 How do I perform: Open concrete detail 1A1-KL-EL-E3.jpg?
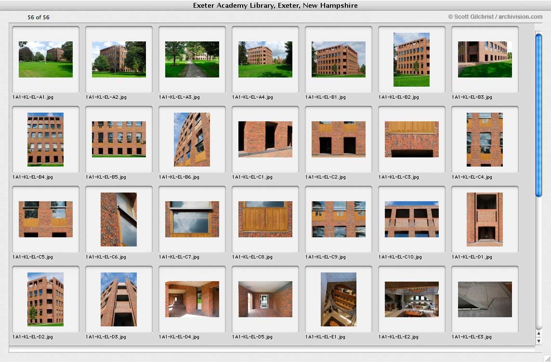pos(485,299)
